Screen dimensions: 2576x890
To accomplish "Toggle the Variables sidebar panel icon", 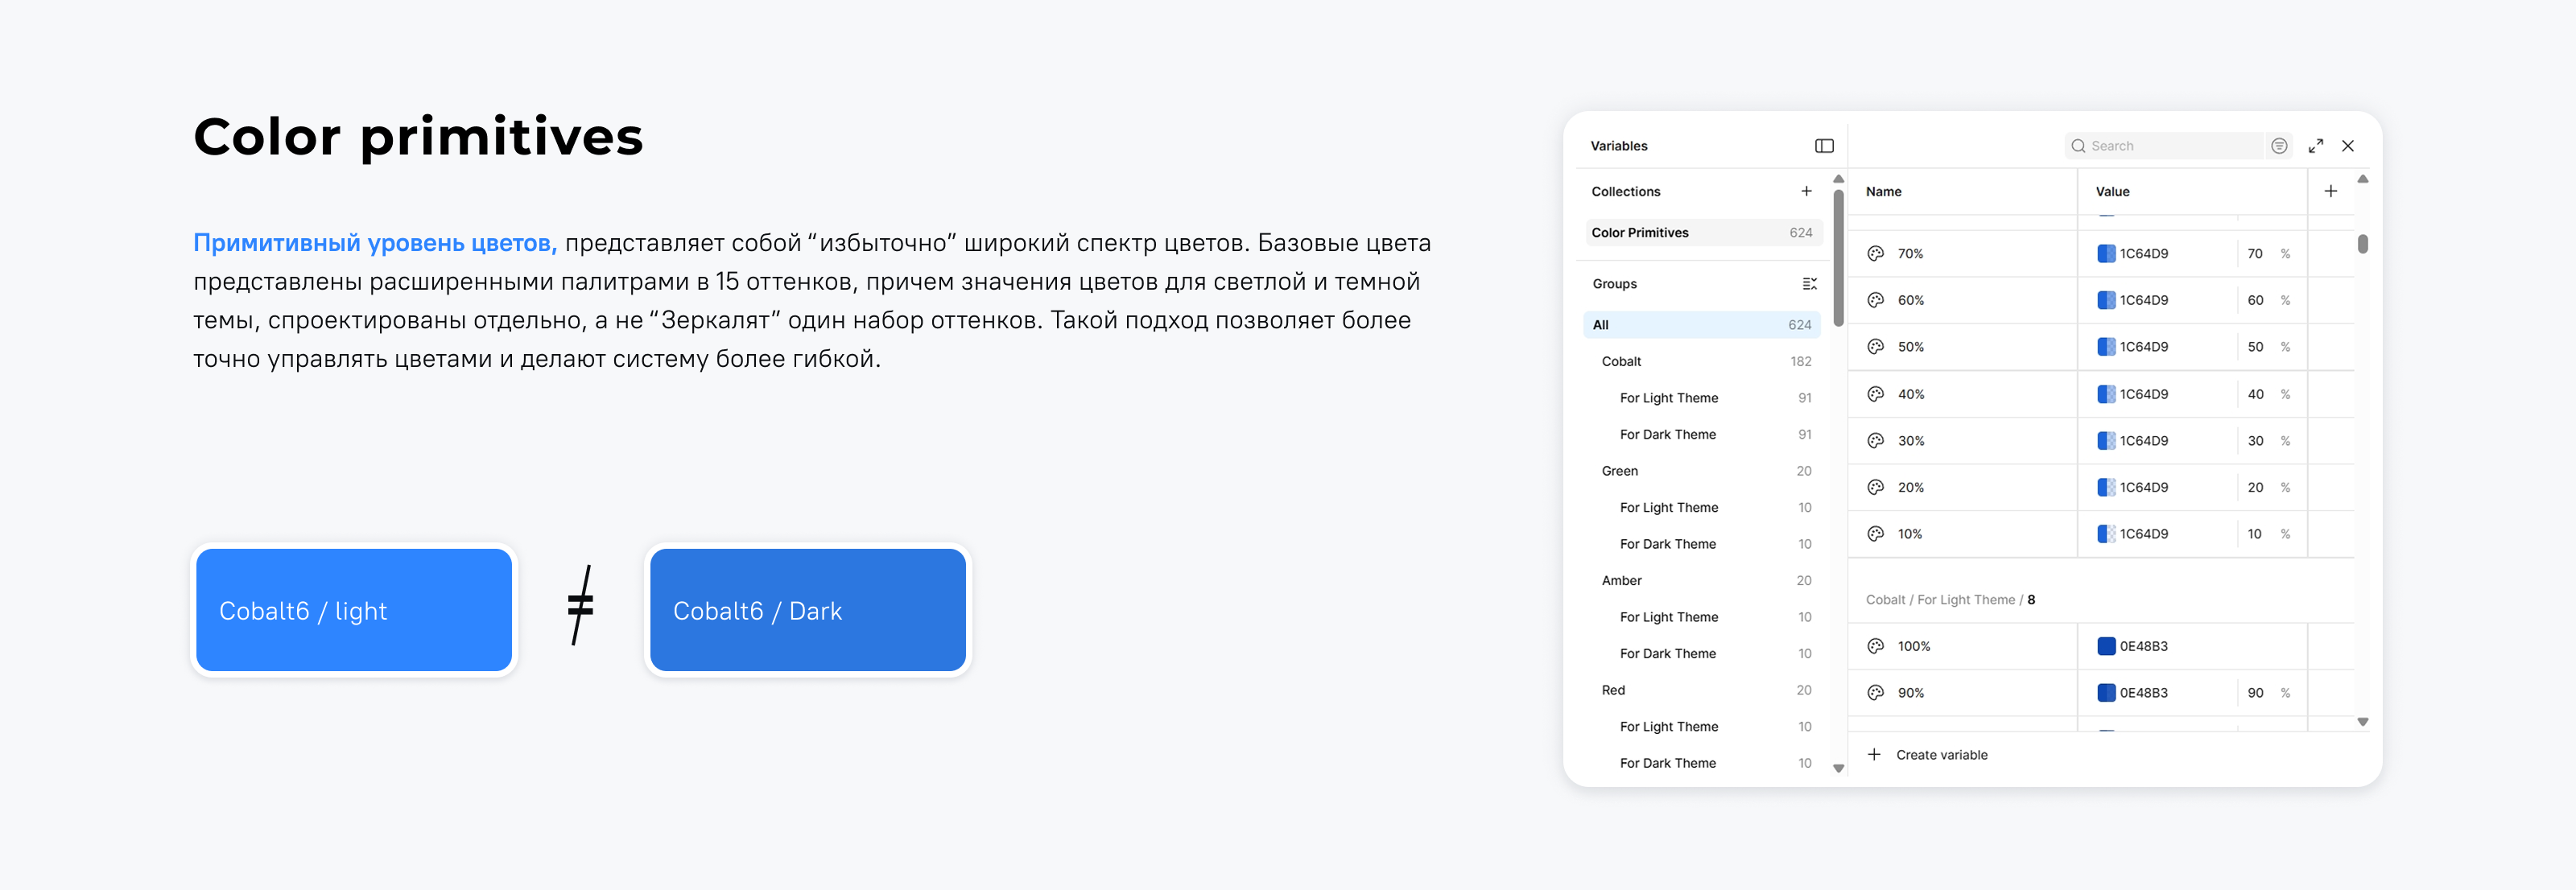I will (x=1824, y=146).
